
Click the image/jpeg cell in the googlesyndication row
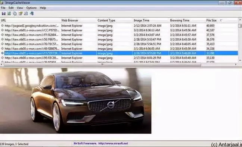point(105,26)
